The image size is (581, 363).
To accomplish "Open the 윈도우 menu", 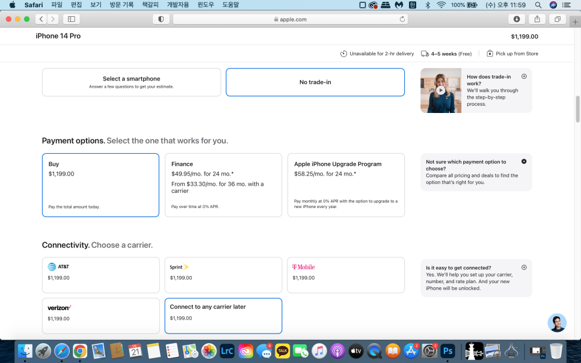I will (205, 5).
